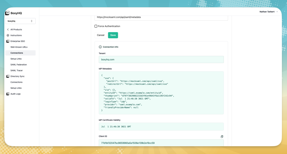The height and width of the screenshot is (154, 287).
Task: Open SAML Federation page
Action: pyautogui.click(x=19, y=65)
